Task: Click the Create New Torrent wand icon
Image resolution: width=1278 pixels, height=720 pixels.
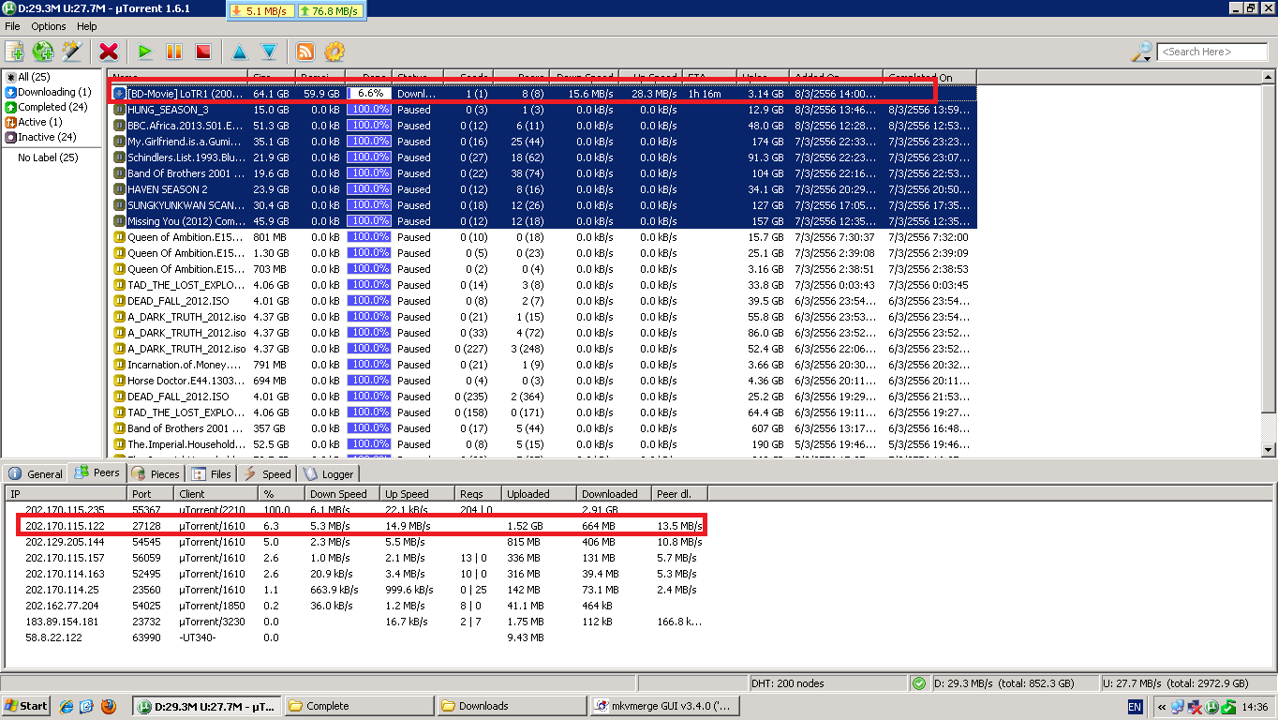Action: coord(71,52)
